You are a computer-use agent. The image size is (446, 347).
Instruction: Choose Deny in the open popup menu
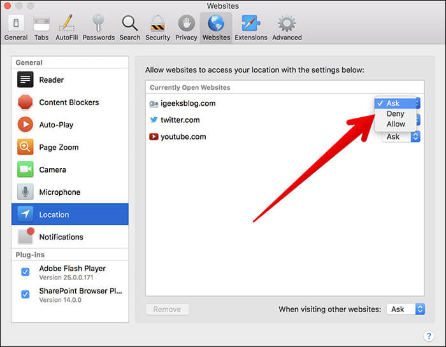396,114
